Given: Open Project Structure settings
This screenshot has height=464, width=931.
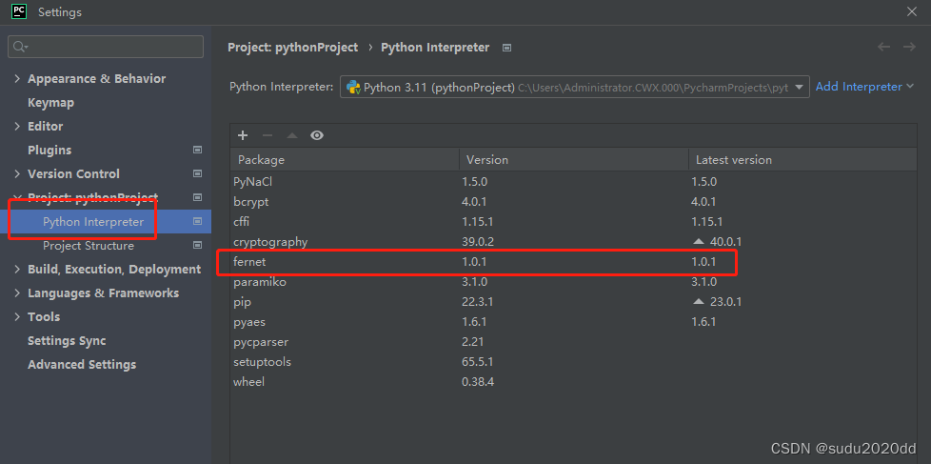Looking at the screenshot, I should coord(89,246).
